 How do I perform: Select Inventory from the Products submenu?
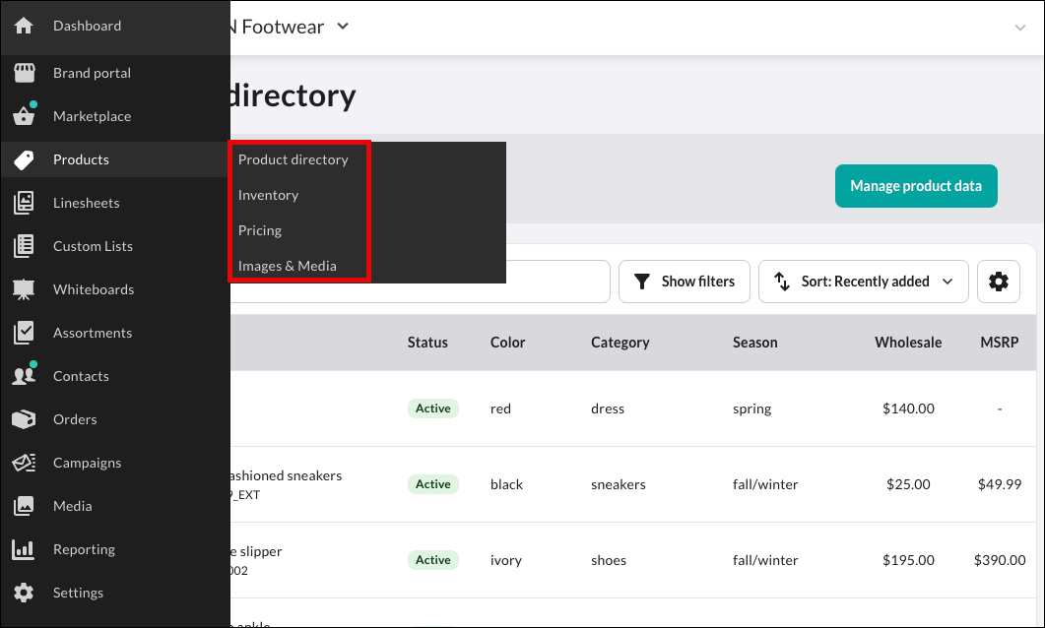coord(268,195)
